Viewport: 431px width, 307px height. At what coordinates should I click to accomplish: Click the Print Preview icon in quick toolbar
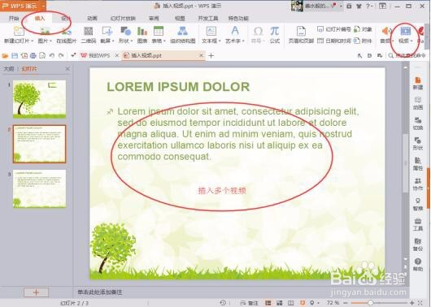click(42, 56)
